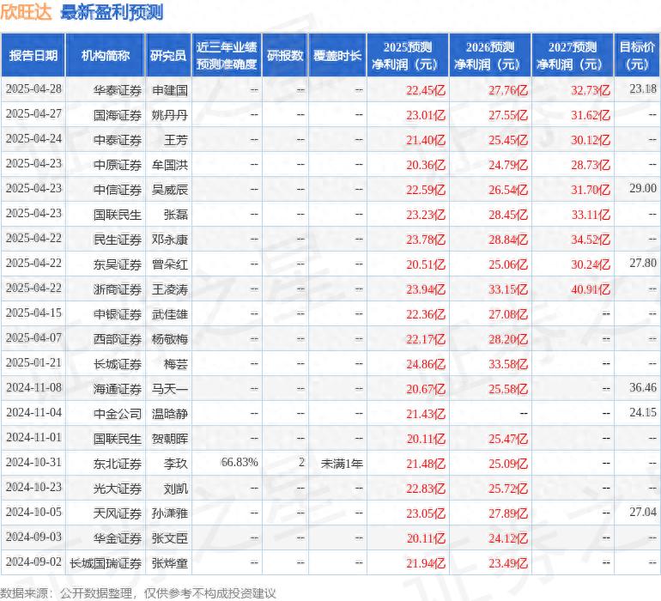This screenshot has height=601, width=661.
Task: Click the 数据来源 footer note
Action: [x=138, y=593]
